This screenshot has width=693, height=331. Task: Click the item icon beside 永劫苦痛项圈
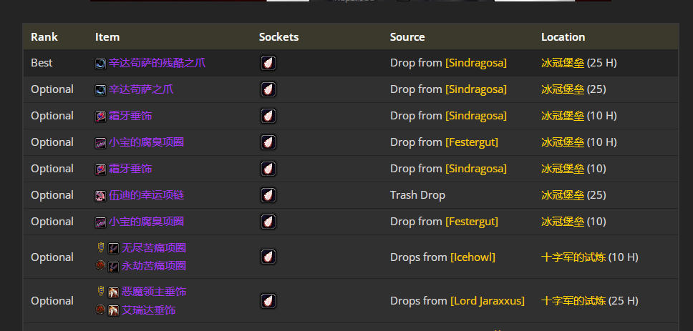click(113, 266)
